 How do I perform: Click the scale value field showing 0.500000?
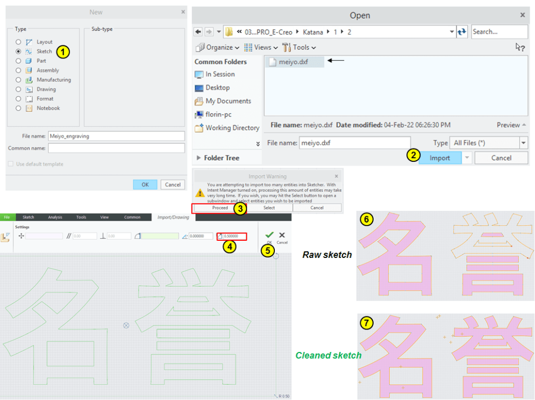click(x=234, y=237)
